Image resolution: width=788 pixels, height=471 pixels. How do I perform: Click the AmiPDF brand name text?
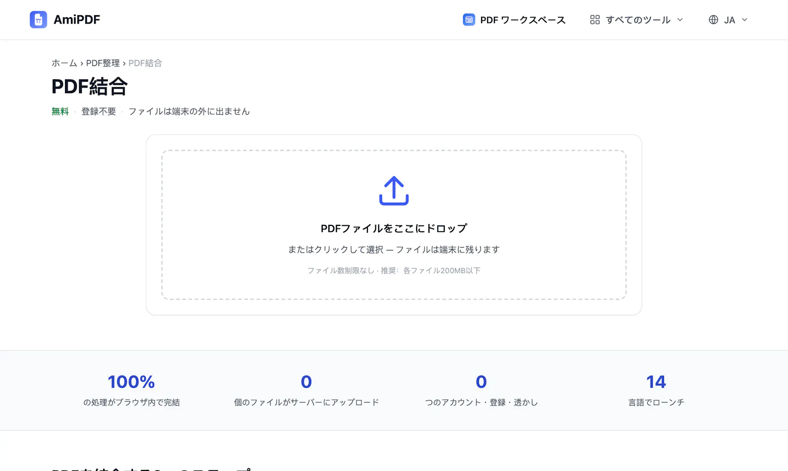point(77,20)
